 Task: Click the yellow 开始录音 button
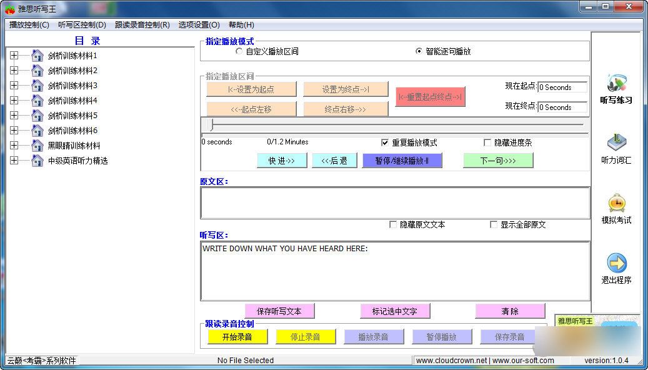point(237,337)
